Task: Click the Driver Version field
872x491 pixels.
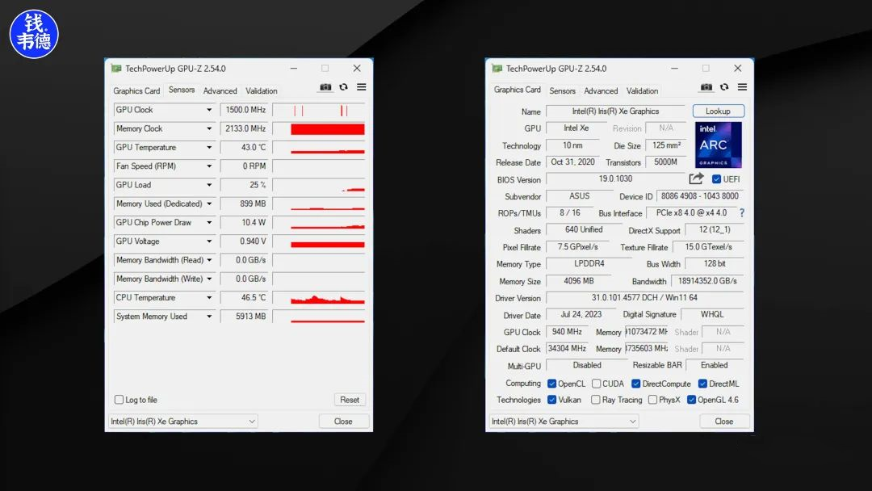Action: click(644, 298)
